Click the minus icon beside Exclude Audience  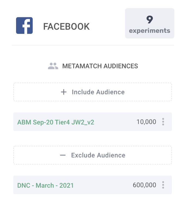(x=63, y=155)
